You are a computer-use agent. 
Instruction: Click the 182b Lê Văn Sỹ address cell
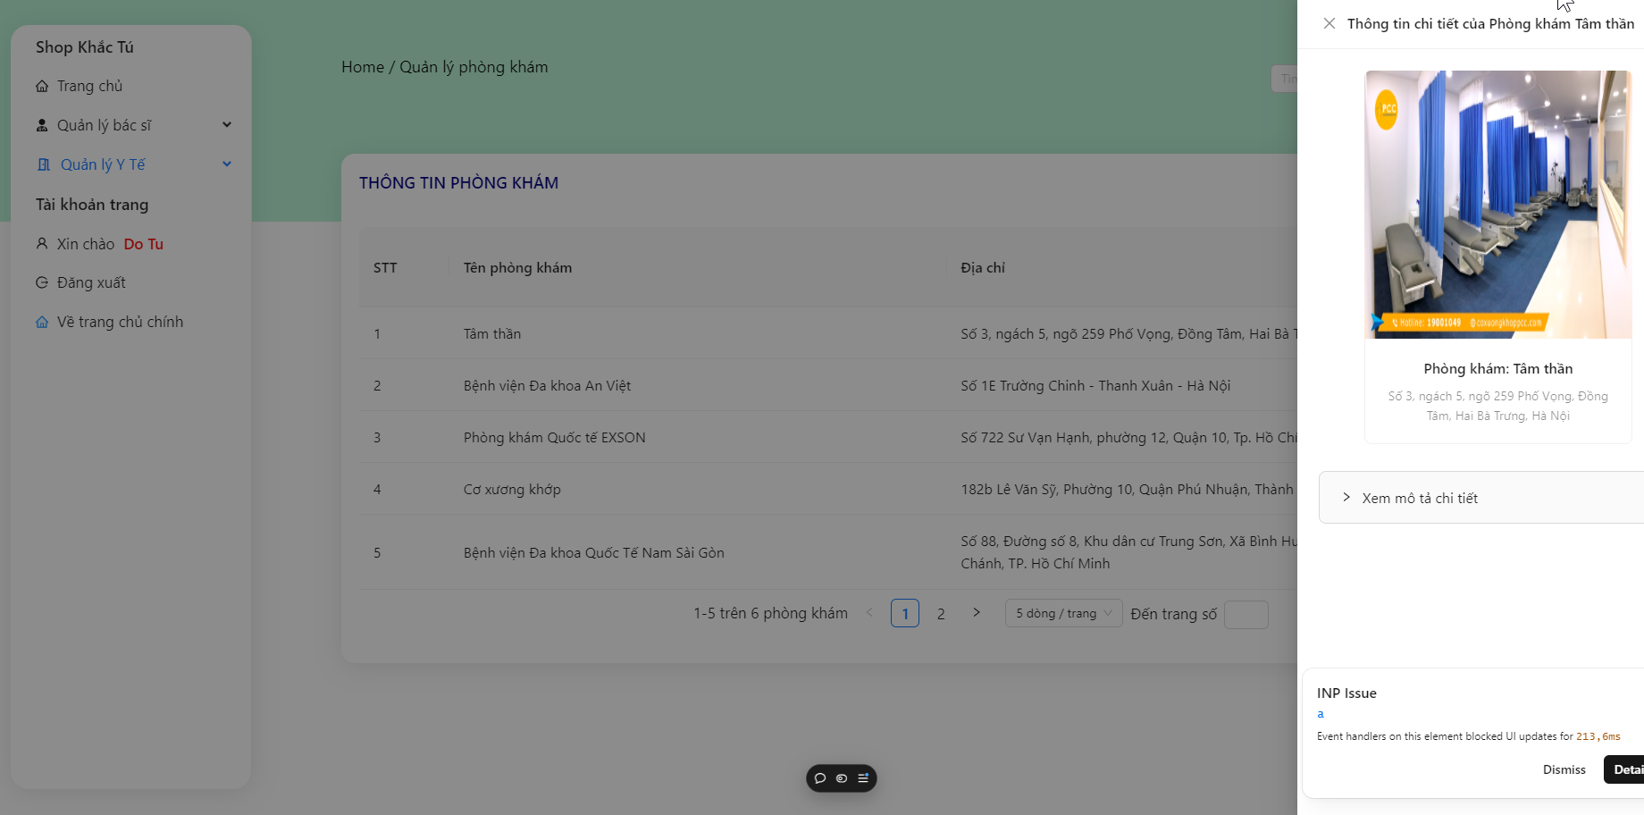point(1128,489)
